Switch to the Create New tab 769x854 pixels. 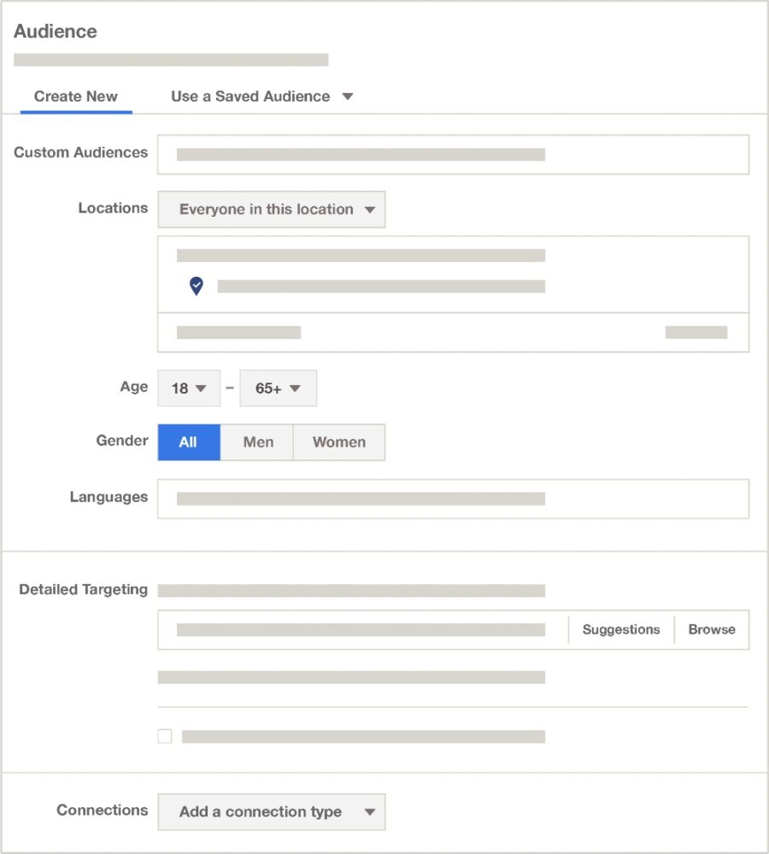76,97
